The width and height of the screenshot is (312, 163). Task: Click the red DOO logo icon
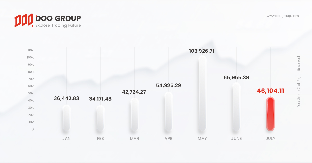[x=23, y=21]
